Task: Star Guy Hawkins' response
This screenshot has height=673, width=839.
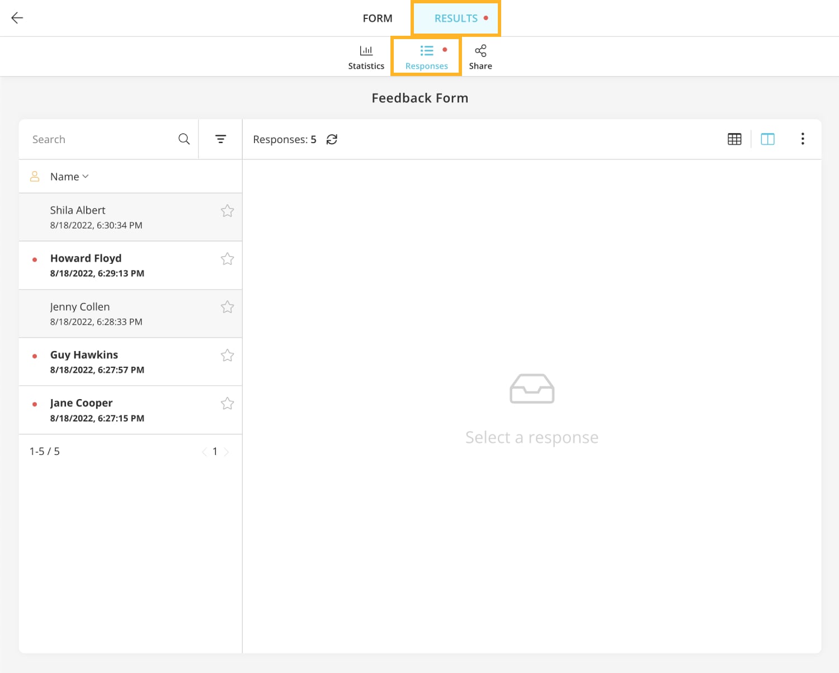Action: (227, 355)
